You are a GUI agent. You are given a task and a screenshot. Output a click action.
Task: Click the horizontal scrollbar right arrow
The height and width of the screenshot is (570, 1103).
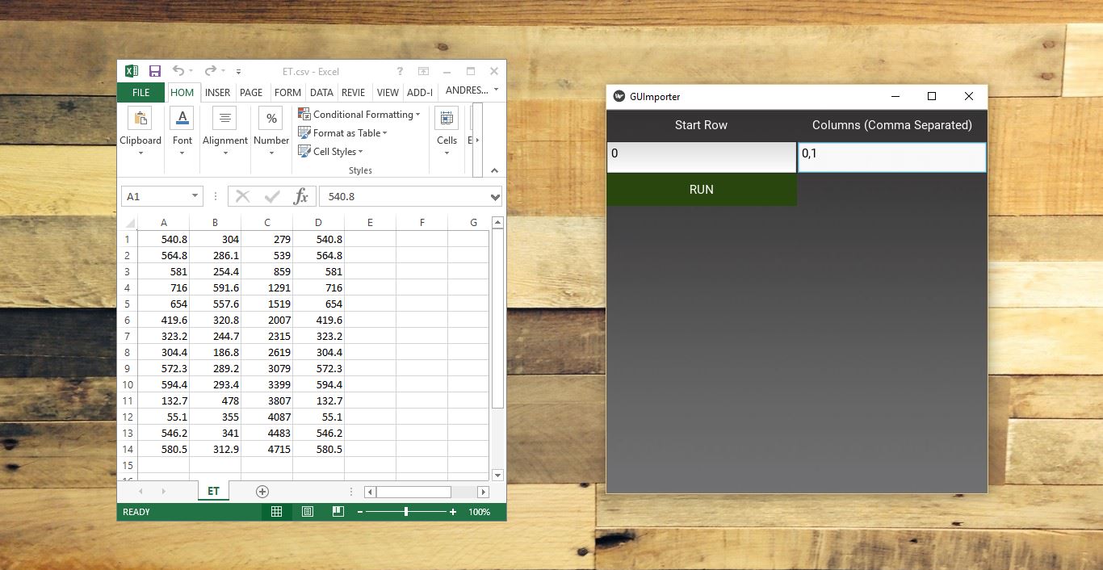(483, 492)
